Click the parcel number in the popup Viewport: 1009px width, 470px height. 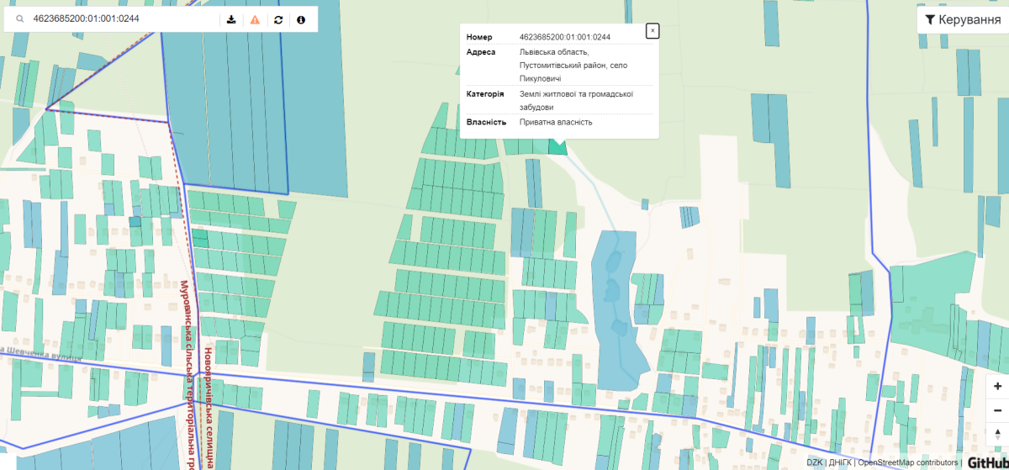565,37
